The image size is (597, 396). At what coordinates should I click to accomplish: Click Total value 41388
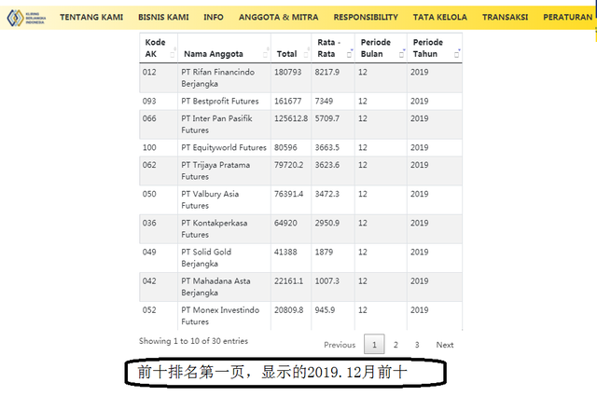coord(285,252)
